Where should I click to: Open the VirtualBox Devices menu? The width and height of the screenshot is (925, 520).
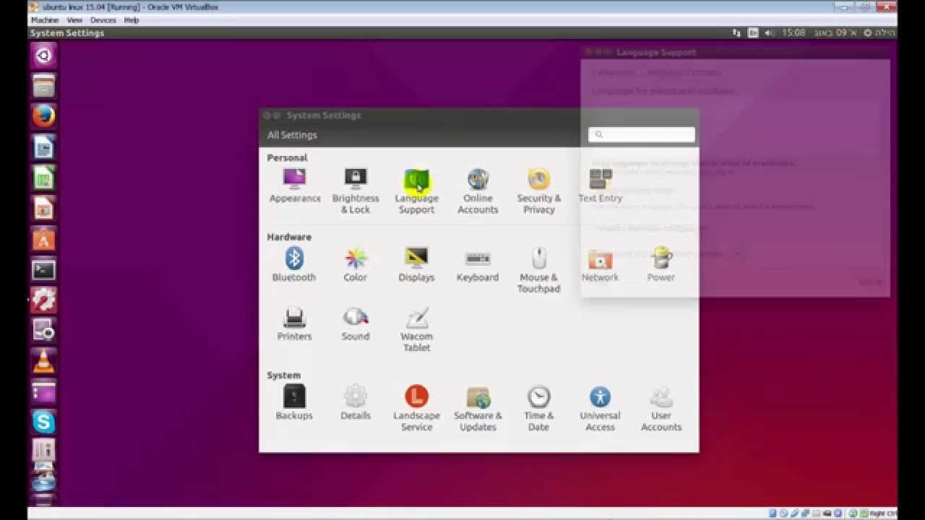coord(103,20)
